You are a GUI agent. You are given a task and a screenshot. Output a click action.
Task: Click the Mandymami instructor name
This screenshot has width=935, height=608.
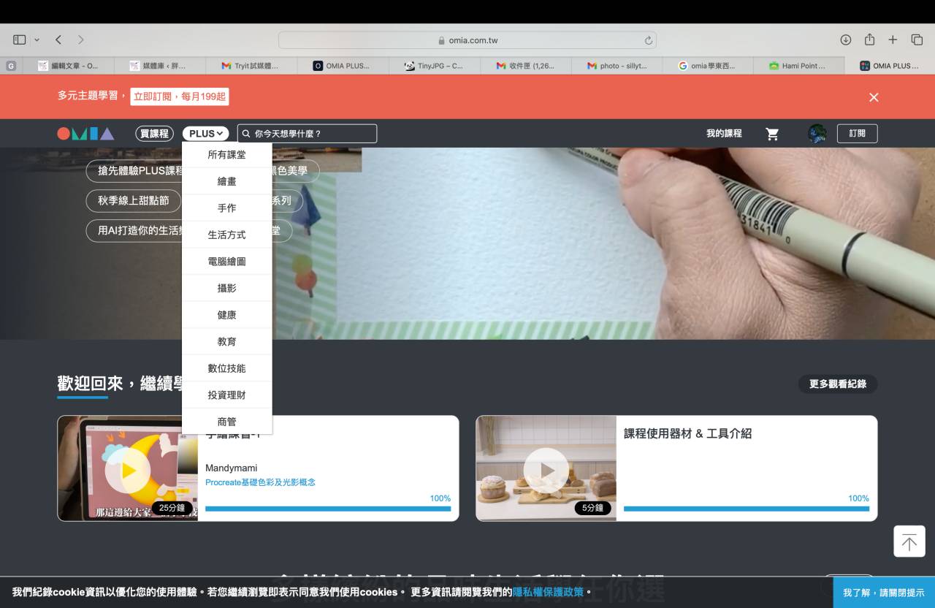click(x=231, y=468)
